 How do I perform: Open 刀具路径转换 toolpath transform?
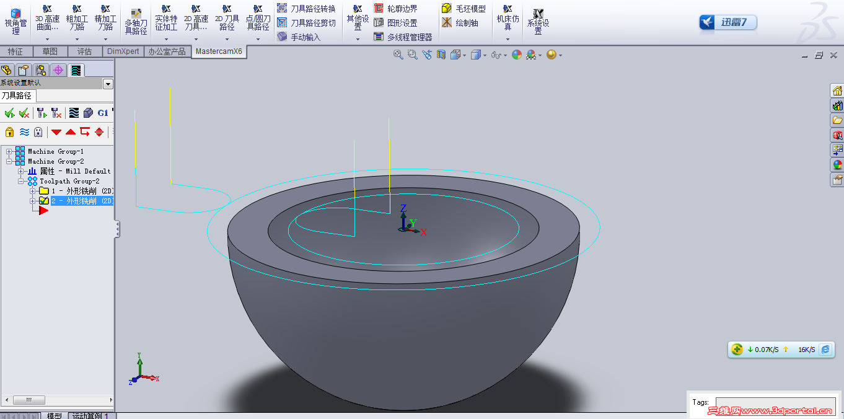pos(306,8)
